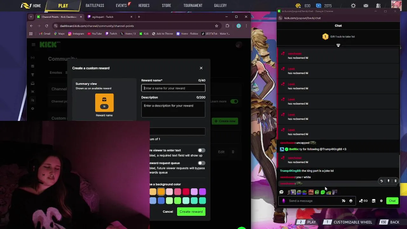Open the Chrome extensions puzzle icon
Image resolution: width=407 pixels, height=229 pixels.
coord(227,26)
